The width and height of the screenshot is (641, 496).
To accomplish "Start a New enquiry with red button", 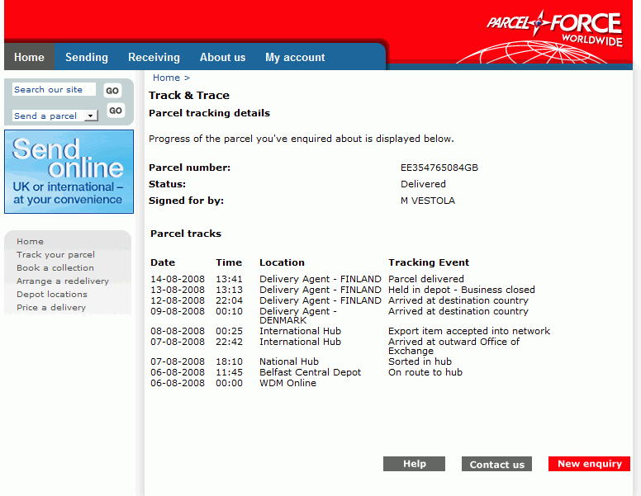I will tap(589, 464).
